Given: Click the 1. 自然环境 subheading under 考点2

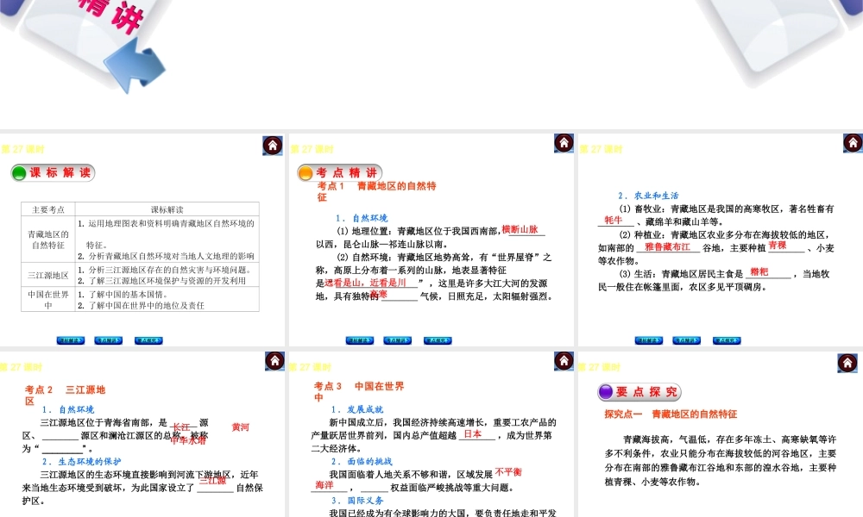Looking at the screenshot, I should click(x=67, y=409).
